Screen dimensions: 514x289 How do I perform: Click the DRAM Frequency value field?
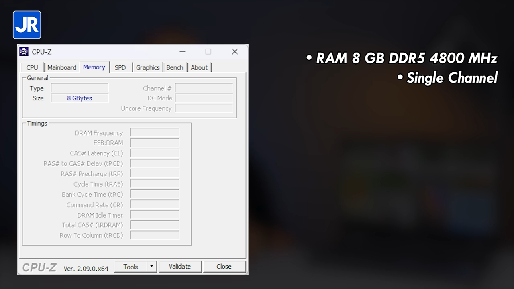coord(155,133)
